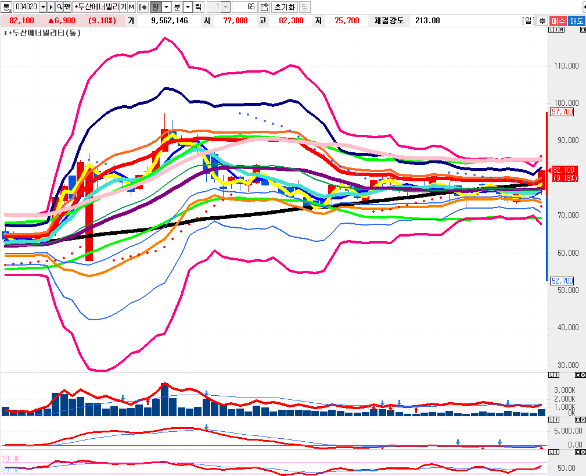Toggle the daily '일' period button
This screenshot has width=586, height=476.
click(155, 7)
